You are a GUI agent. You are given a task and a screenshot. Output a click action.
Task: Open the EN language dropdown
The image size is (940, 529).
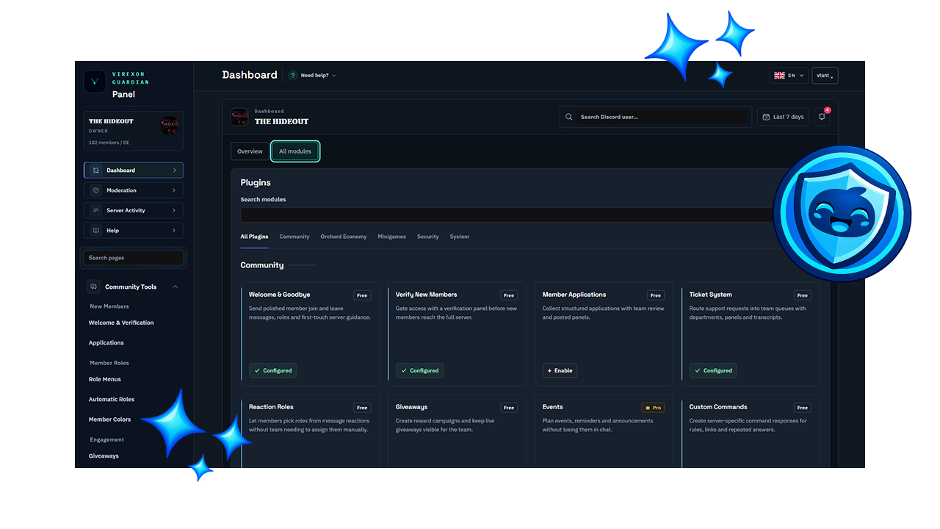point(789,76)
